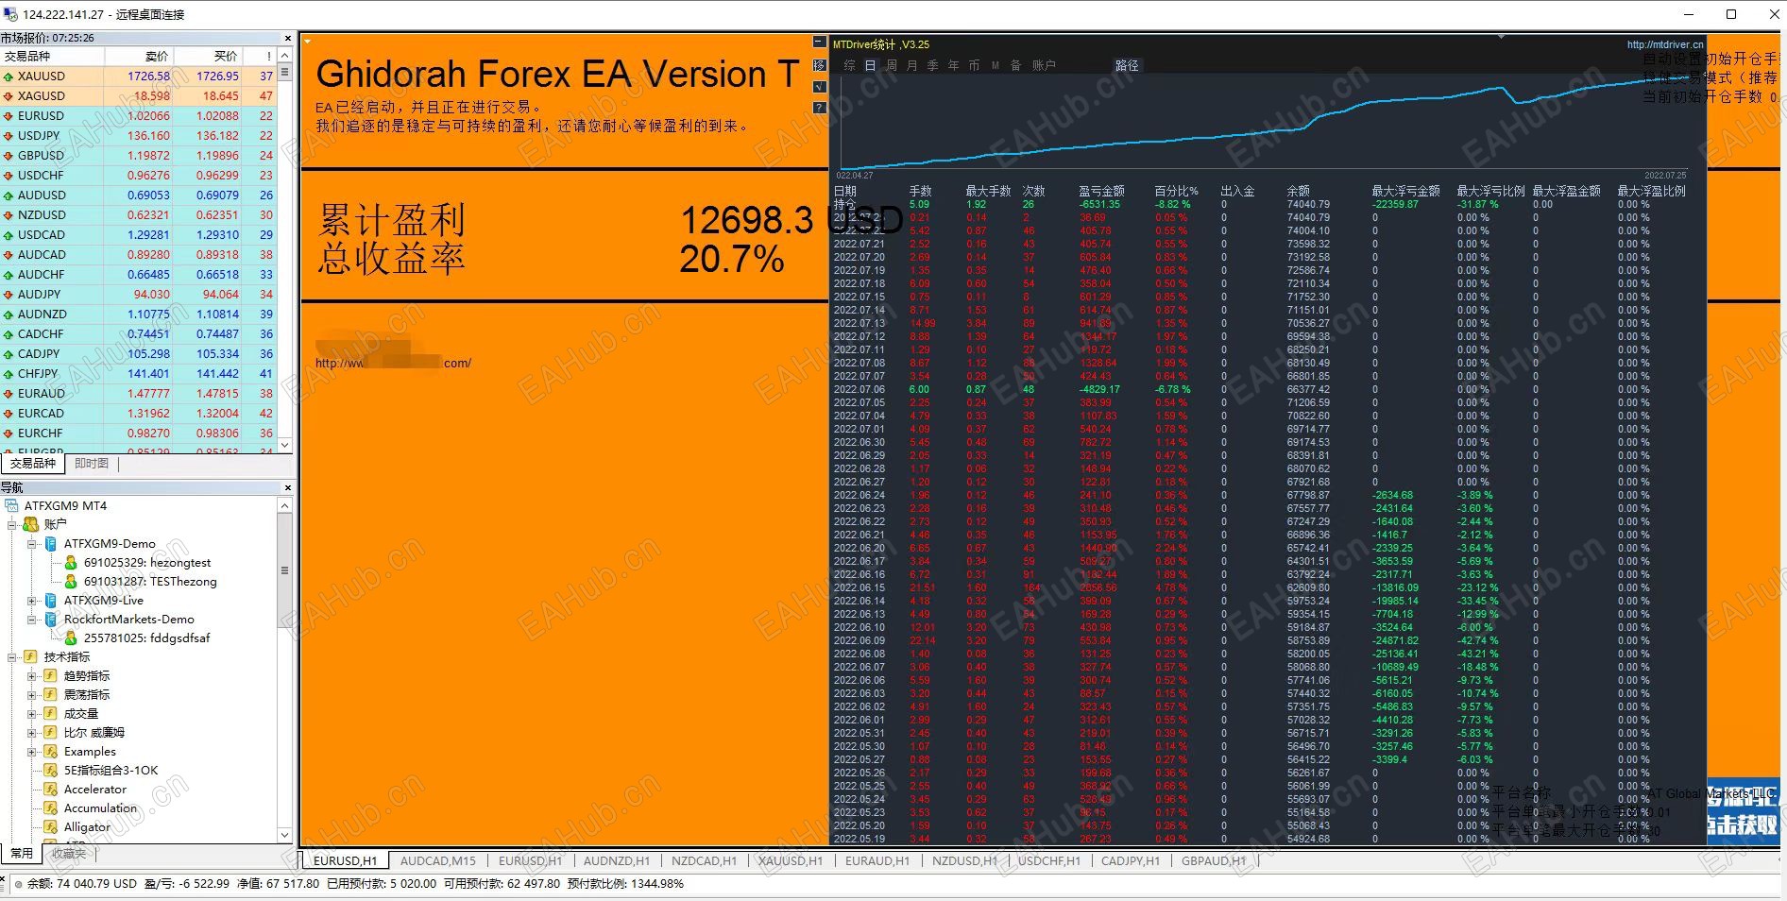Click the 路径 path button
The image size is (1787, 901).
tap(1128, 65)
